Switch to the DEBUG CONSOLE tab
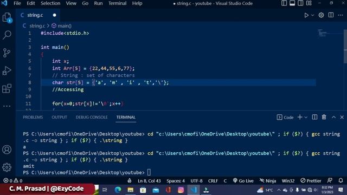 point(92,117)
